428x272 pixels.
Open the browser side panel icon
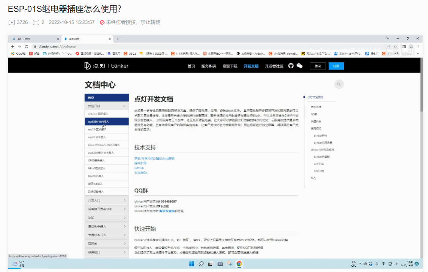[x=404, y=47]
